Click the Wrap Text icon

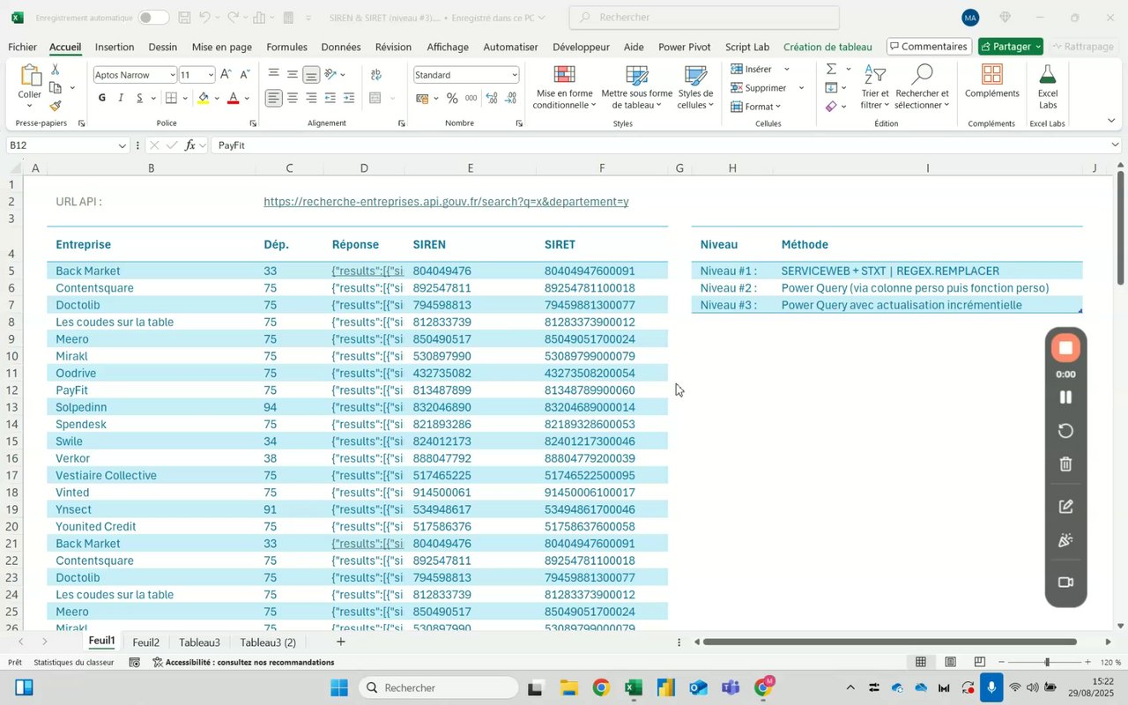click(376, 75)
